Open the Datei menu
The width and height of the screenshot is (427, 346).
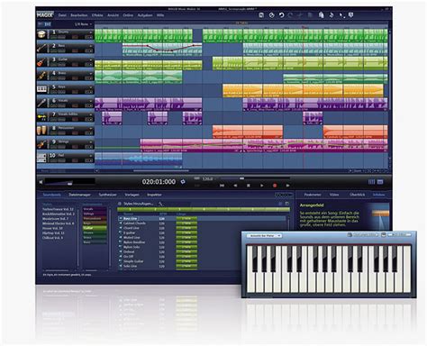(x=62, y=15)
